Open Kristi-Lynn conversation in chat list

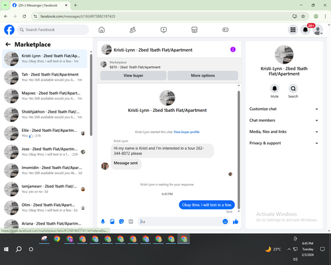point(44,59)
